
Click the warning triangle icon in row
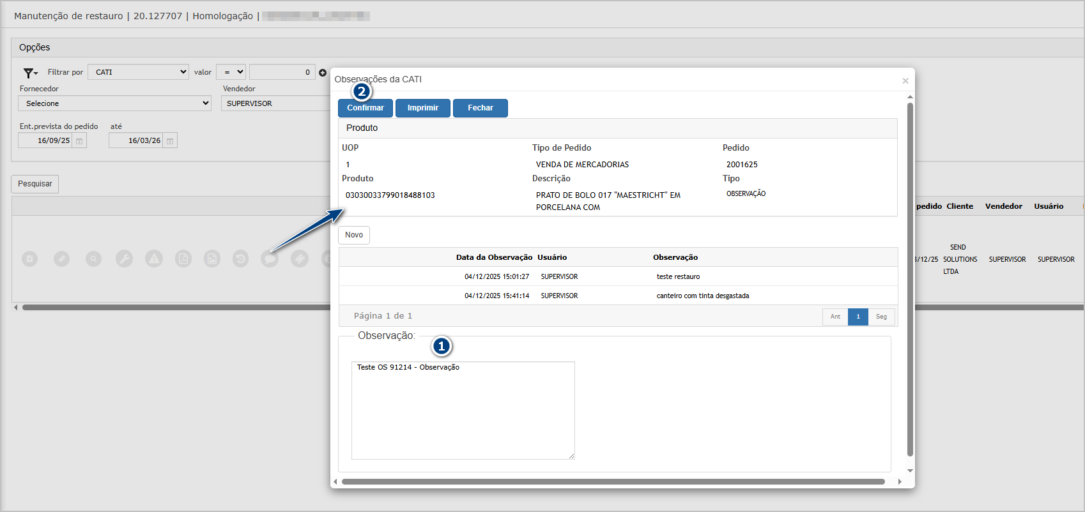(154, 259)
